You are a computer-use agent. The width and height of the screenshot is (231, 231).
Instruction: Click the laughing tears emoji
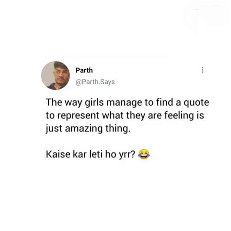[144, 154]
